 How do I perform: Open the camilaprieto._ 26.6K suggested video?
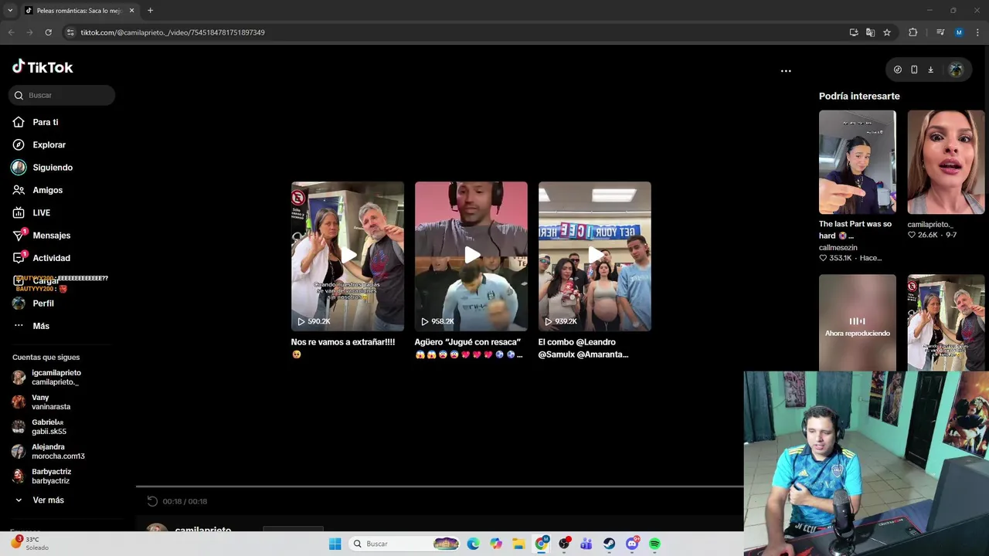point(946,162)
